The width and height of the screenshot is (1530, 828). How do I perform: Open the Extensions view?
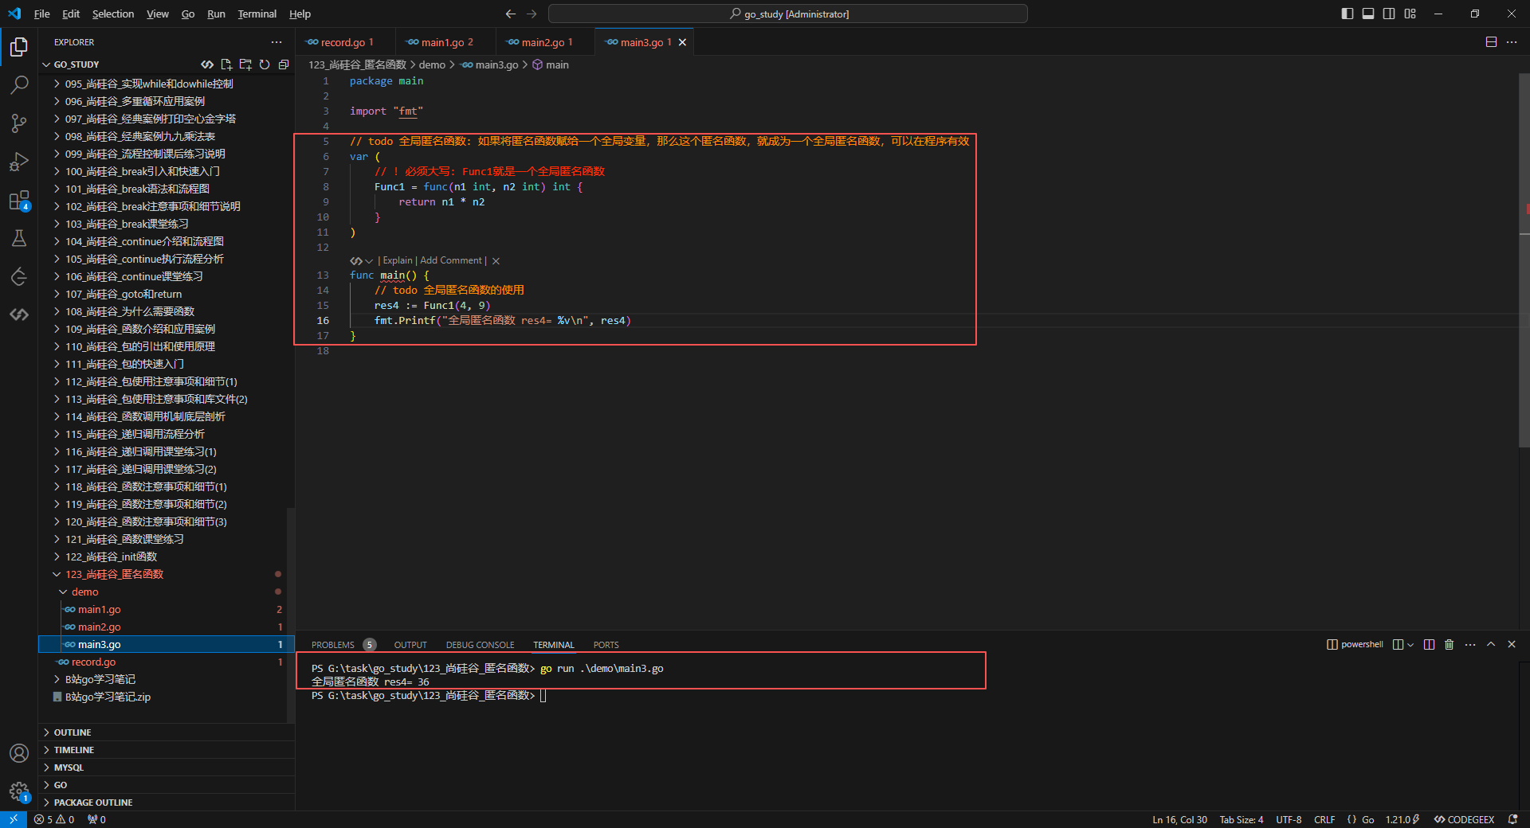[19, 200]
